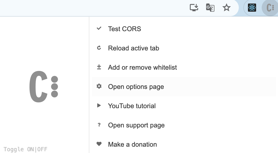Screen dimensions: 278x153
Task: Open options page from the menu
Action: [184, 86]
